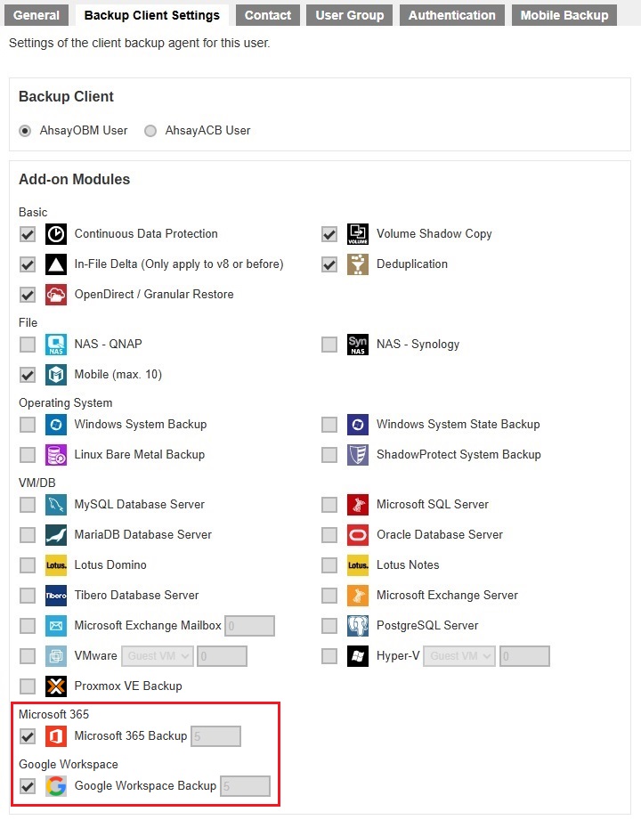Click the Deduplication funnel icon
This screenshot has width=641, height=828.
coord(358,264)
